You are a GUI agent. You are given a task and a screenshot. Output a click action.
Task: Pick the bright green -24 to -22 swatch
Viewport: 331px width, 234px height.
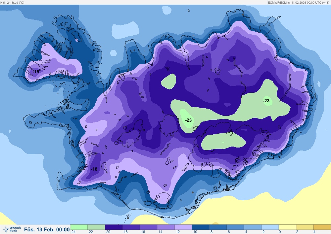(x=79, y=227)
